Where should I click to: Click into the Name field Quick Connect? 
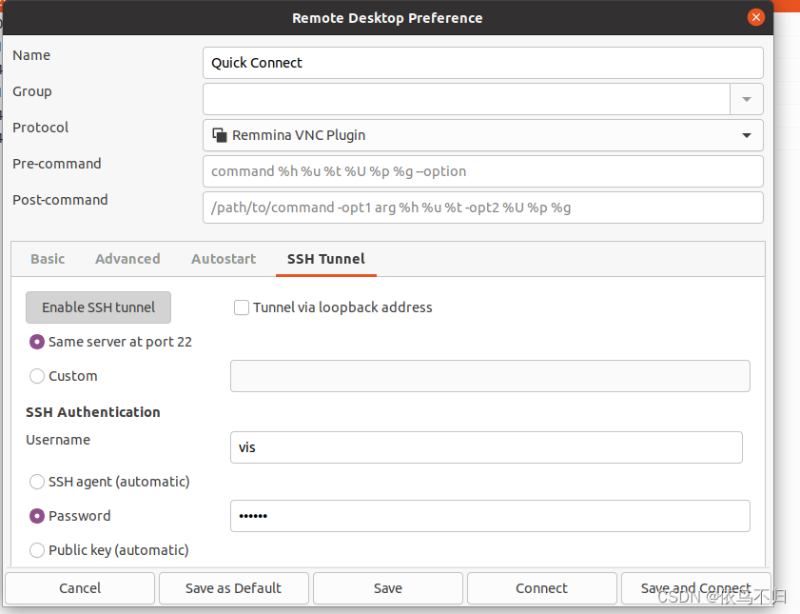coord(482,63)
